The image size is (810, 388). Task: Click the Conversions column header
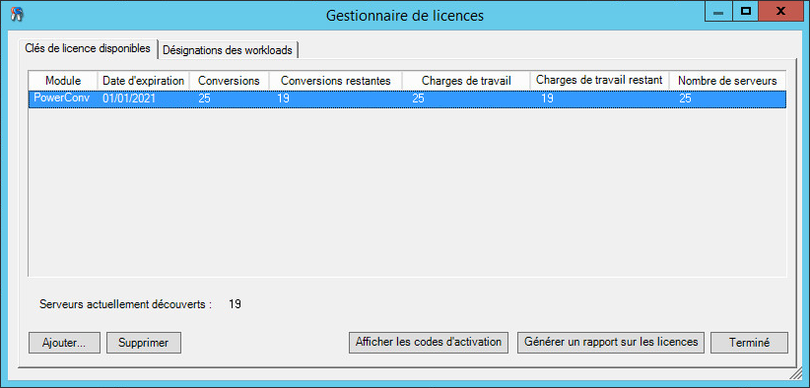point(229,81)
